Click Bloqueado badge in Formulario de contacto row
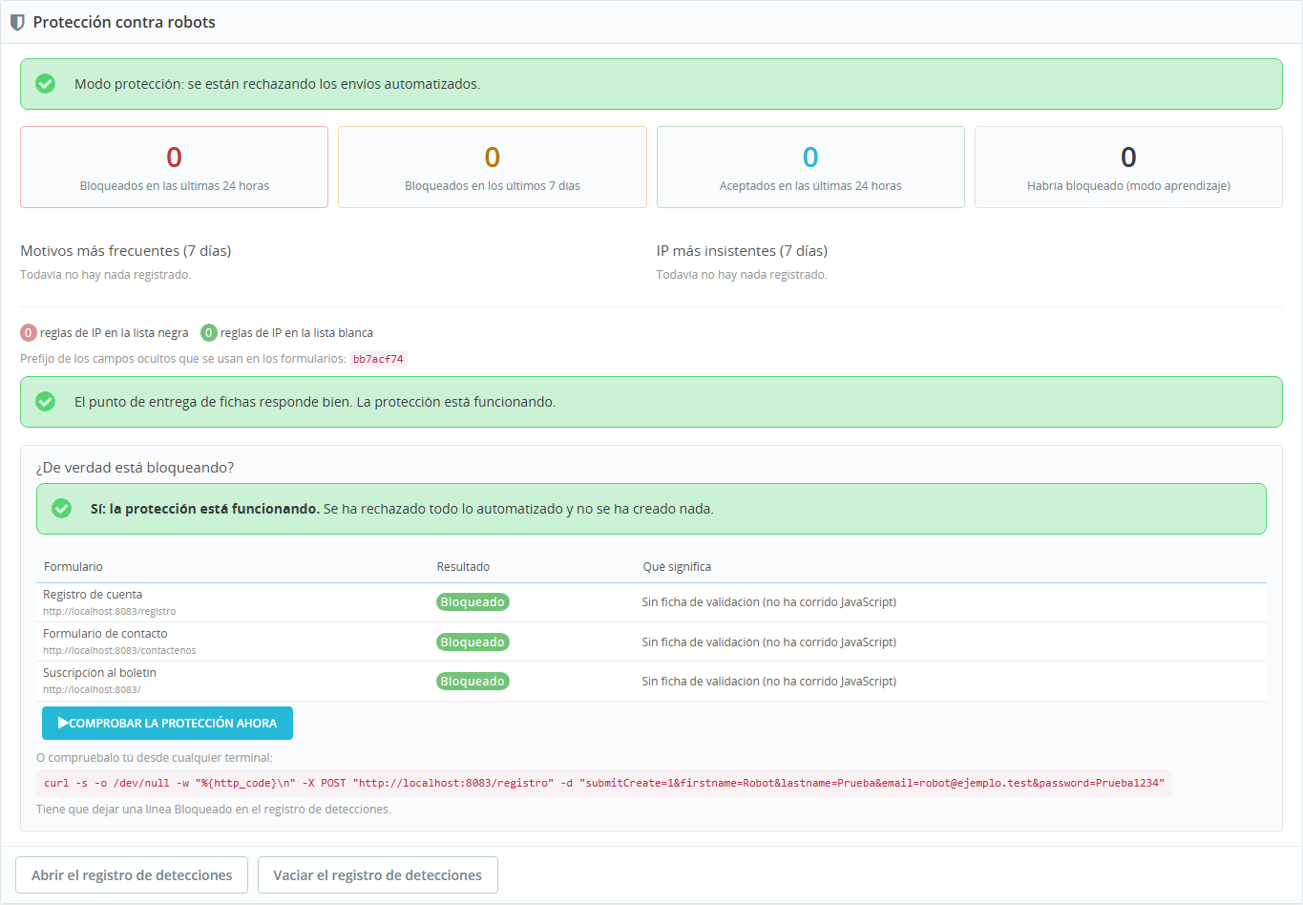The image size is (1303, 905). (473, 642)
